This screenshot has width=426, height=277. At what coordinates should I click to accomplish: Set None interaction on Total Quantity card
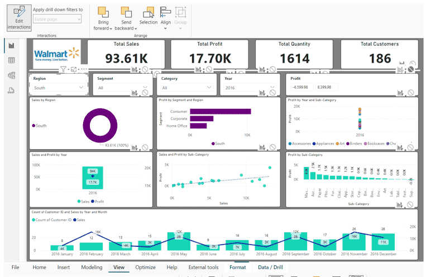pos(272,70)
